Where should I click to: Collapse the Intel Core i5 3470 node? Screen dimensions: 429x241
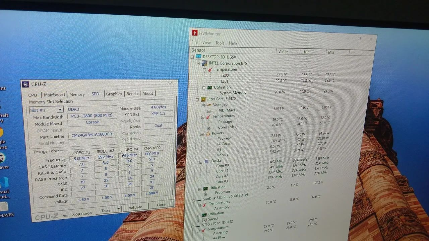point(197,99)
